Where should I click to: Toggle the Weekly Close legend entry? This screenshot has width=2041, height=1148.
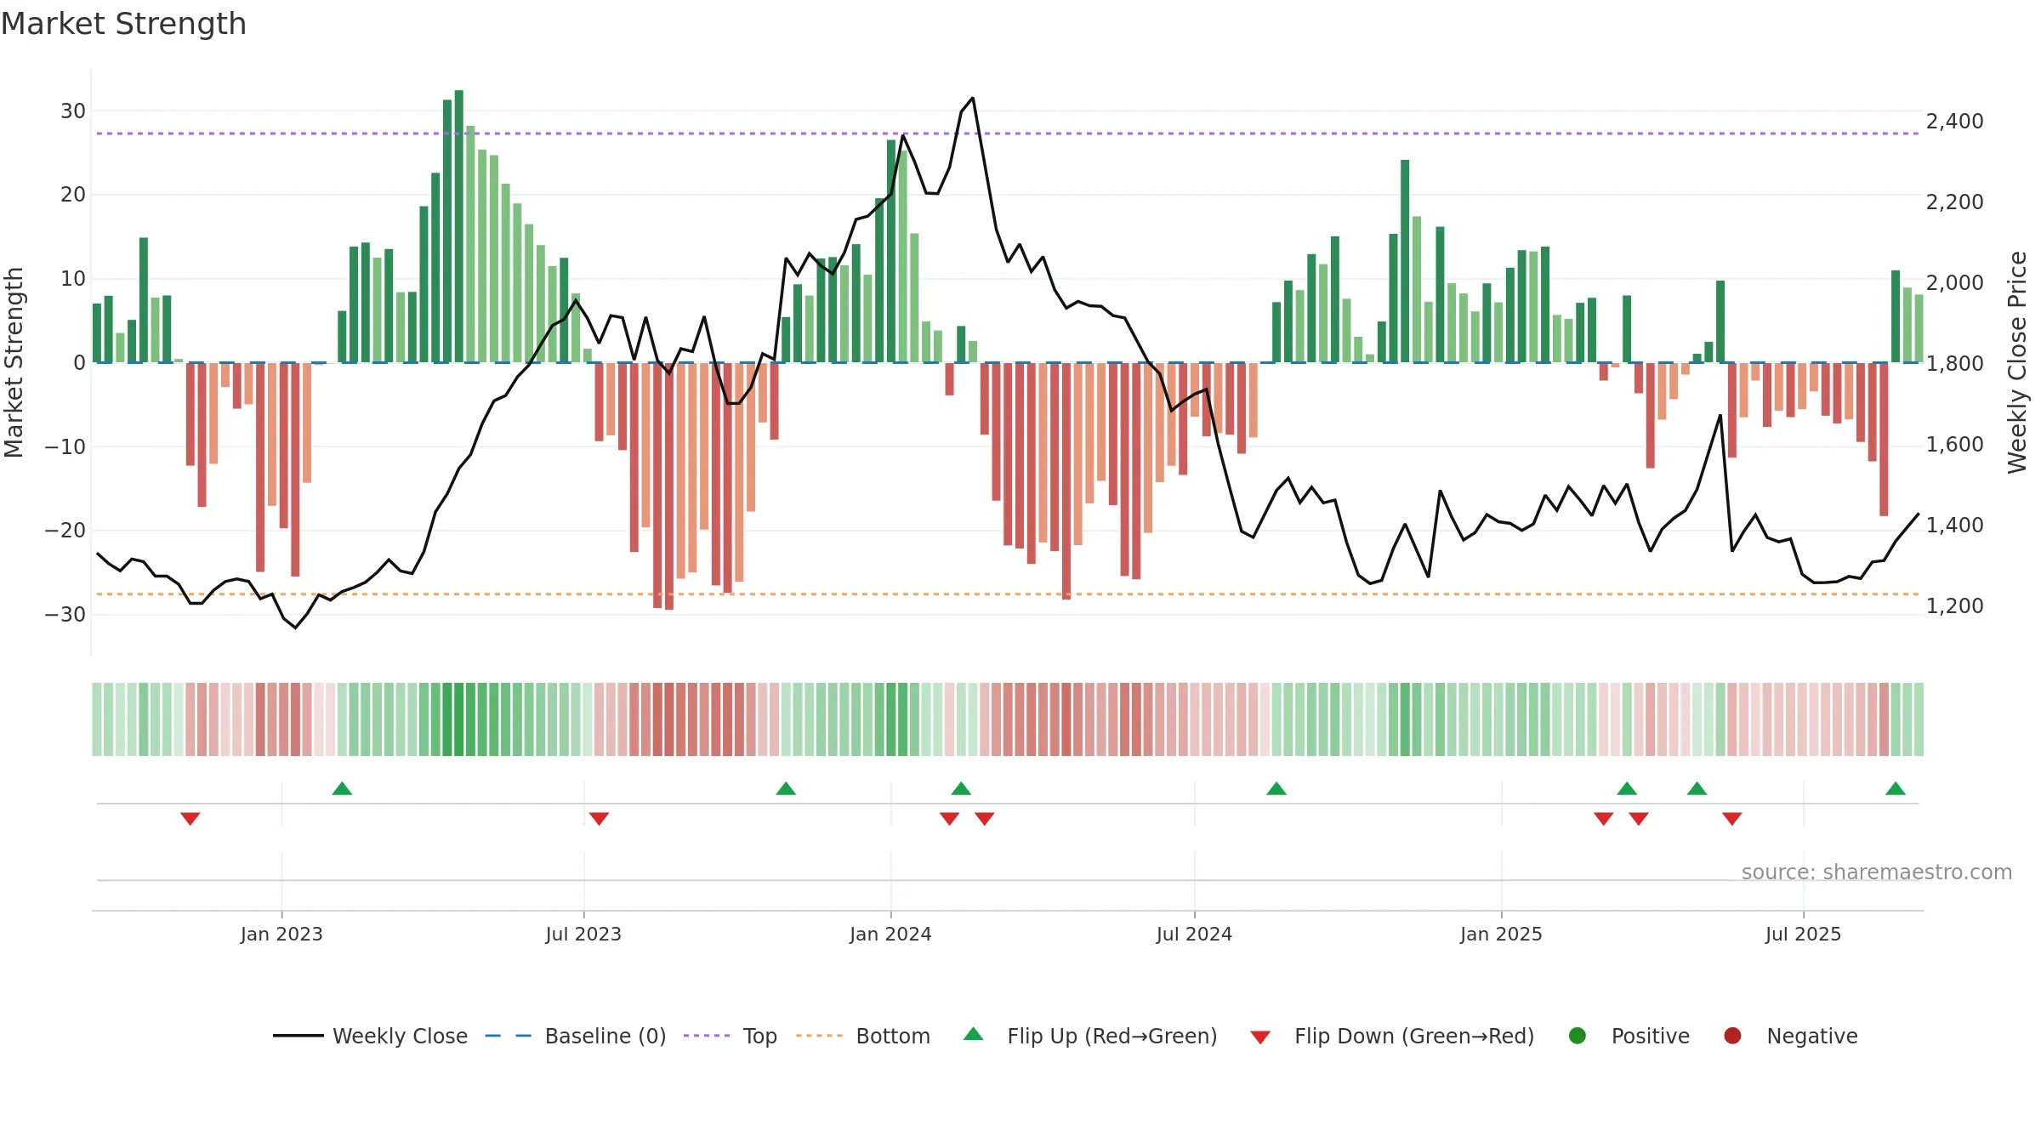tap(370, 1036)
